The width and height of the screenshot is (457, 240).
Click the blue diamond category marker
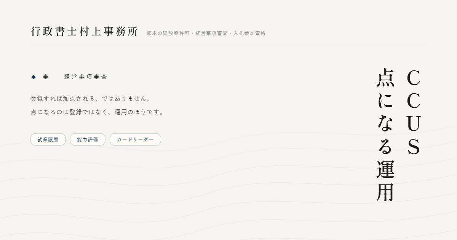pos(34,77)
